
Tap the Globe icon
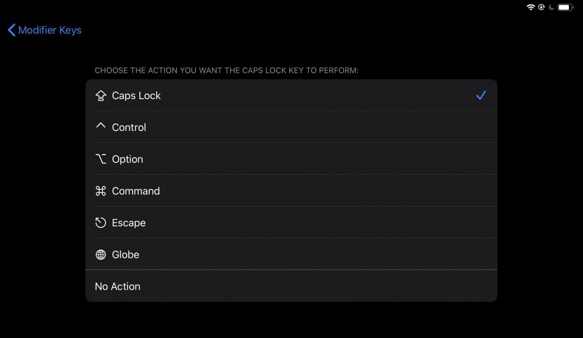pos(101,254)
